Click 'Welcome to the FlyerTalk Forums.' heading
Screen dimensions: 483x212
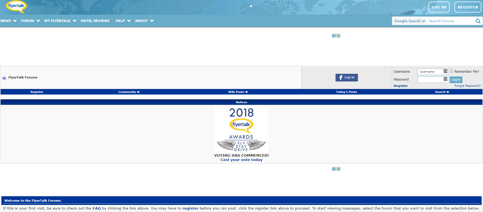[x=33, y=201]
